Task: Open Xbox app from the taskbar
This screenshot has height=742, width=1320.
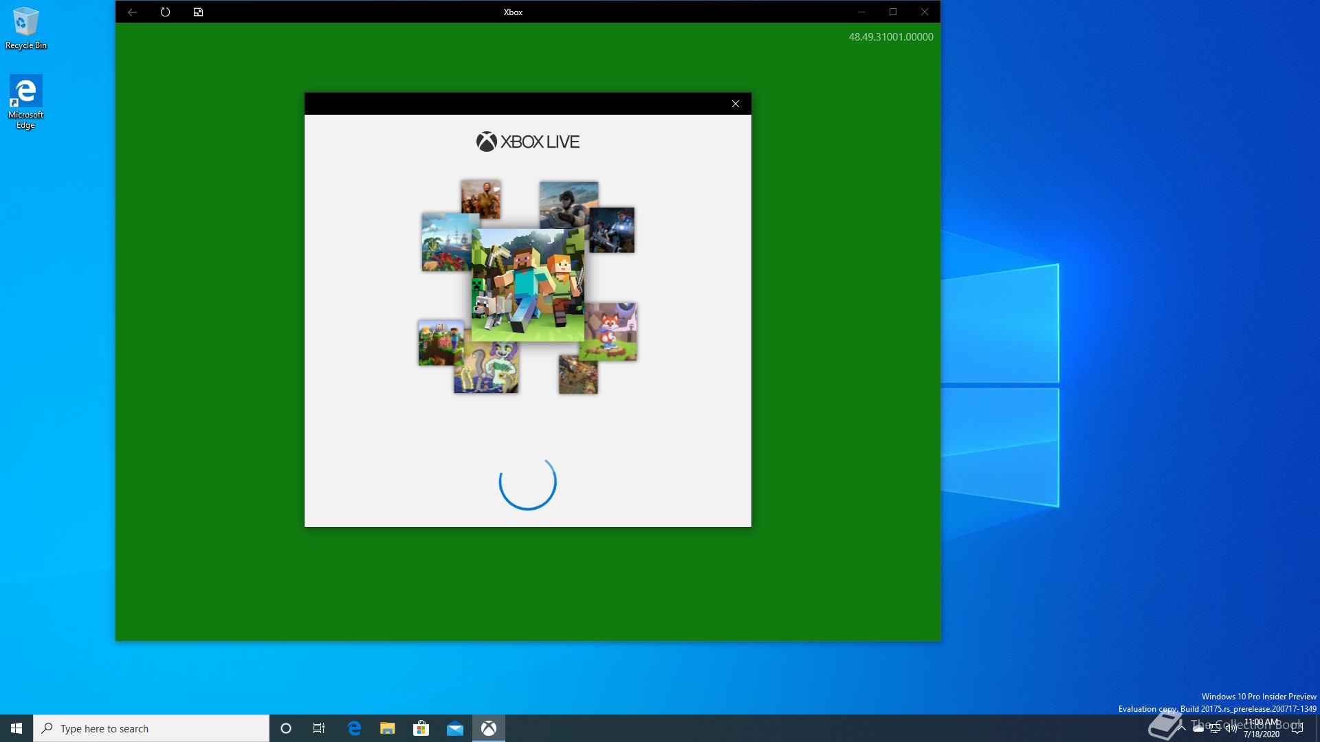Action: 488,728
